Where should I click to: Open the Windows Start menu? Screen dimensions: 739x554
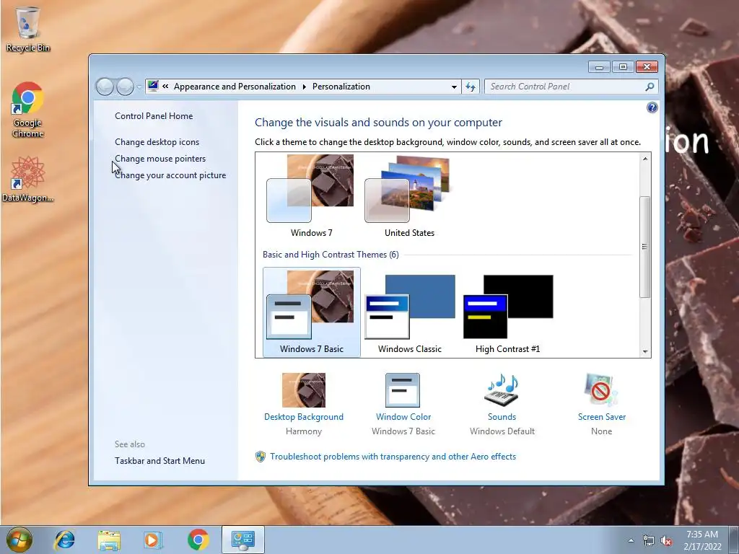click(x=19, y=540)
